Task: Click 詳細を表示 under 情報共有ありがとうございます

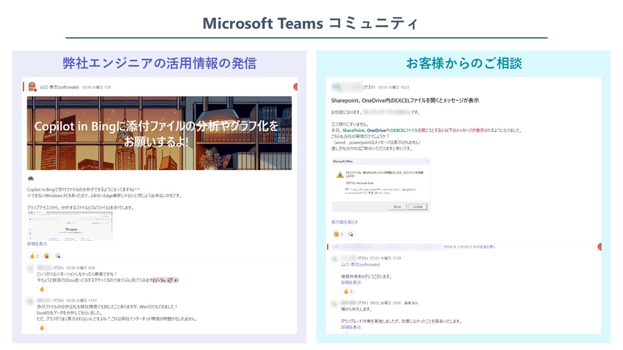Action: (x=351, y=282)
